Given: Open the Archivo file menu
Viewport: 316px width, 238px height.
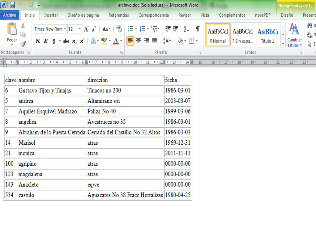Looking at the screenshot, I should 10,15.
